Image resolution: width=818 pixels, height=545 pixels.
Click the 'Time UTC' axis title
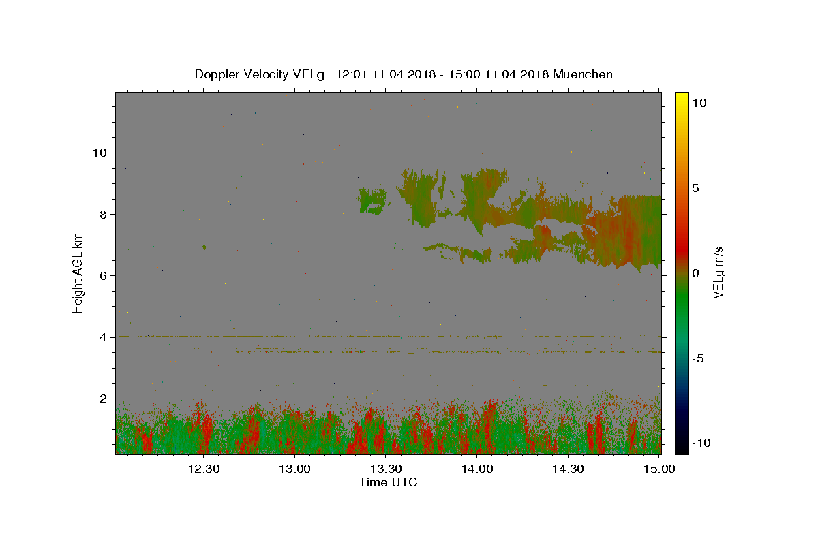388,482
